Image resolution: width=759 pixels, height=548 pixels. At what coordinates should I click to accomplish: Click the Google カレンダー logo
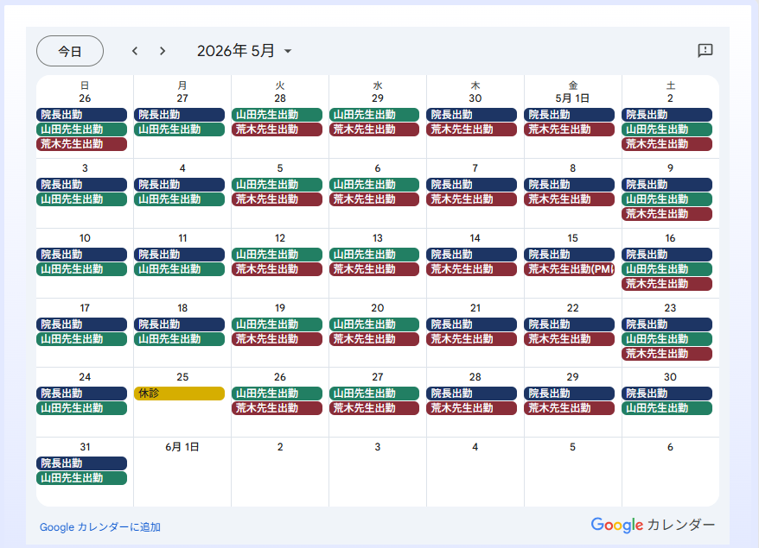[653, 525]
